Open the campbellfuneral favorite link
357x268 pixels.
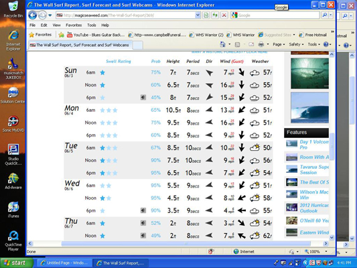(x=157, y=35)
